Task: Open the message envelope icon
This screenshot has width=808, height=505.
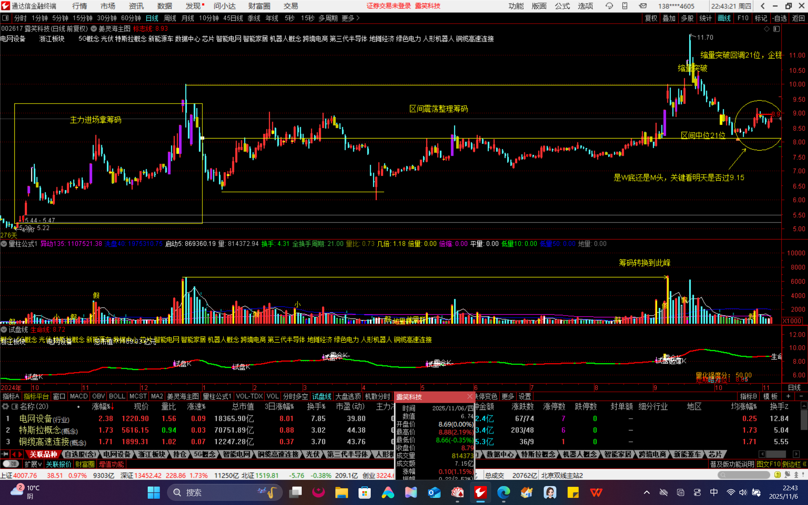Action: pyautogui.click(x=643, y=6)
